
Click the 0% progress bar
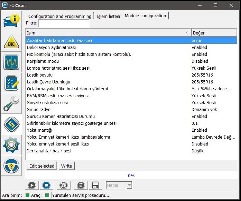point(131,175)
